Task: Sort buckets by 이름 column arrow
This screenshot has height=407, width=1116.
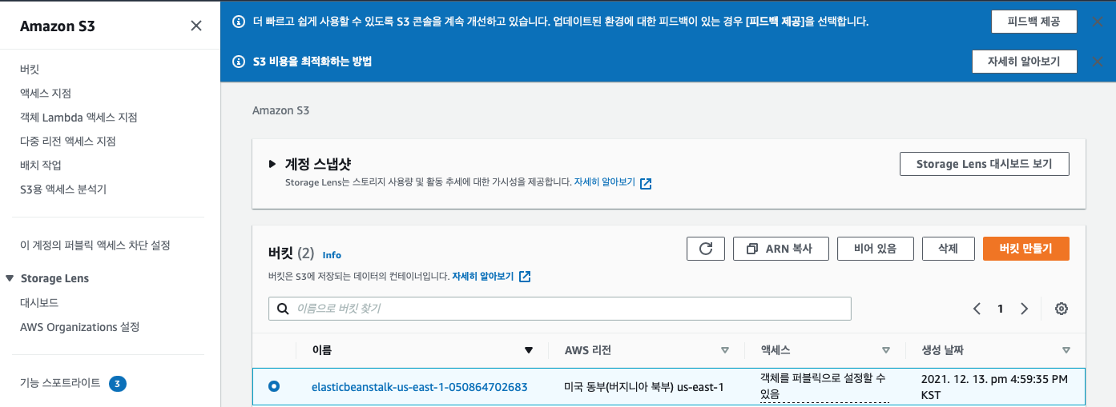Action: [528, 350]
